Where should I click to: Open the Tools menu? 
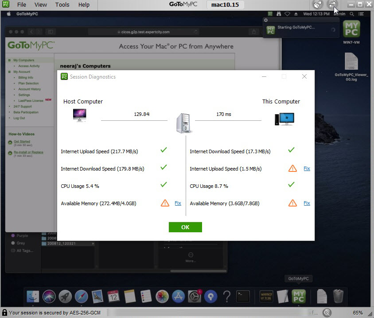pos(62,5)
